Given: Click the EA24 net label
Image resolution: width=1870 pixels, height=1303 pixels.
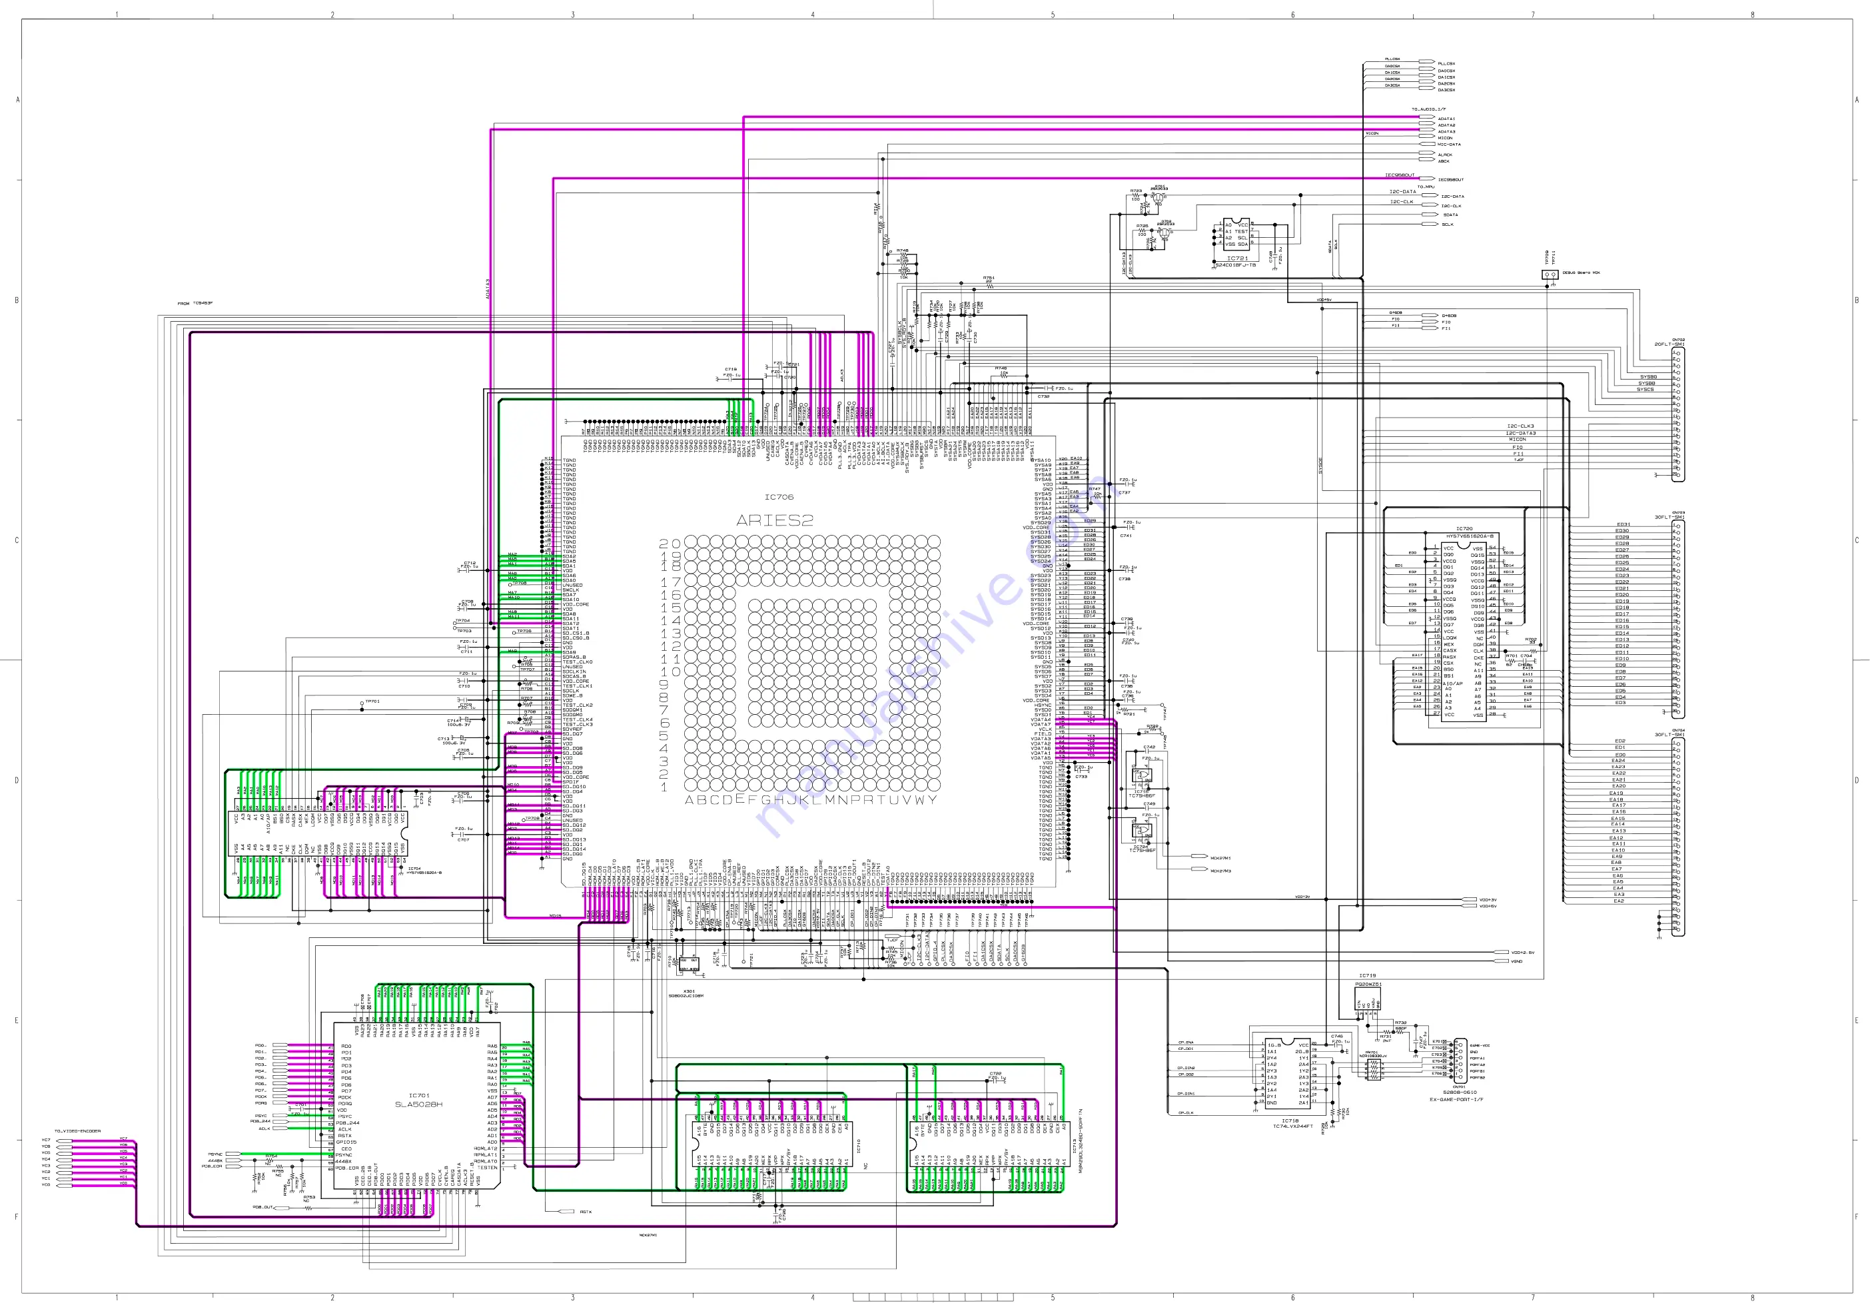Looking at the screenshot, I should [x=1618, y=761].
